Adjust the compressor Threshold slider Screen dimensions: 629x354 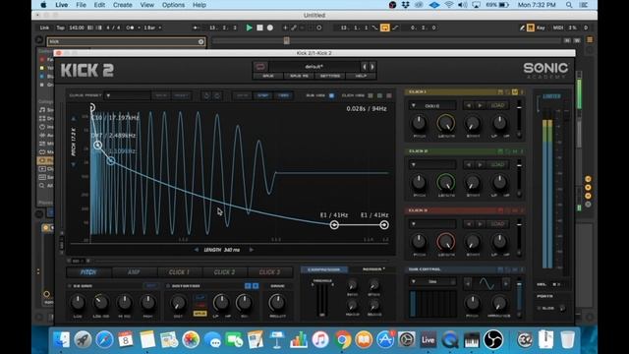(322, 299)
